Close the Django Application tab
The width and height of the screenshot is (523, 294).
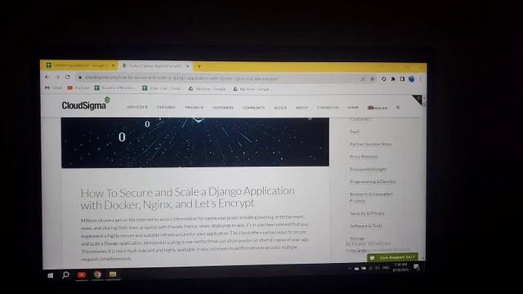pos(187,66)
